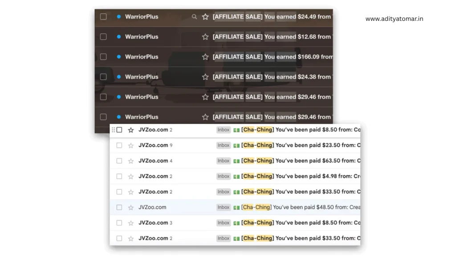Click sender 'JVZoo.com 3'
Viewport: 456px width, 260px height.
pos(155,223)
